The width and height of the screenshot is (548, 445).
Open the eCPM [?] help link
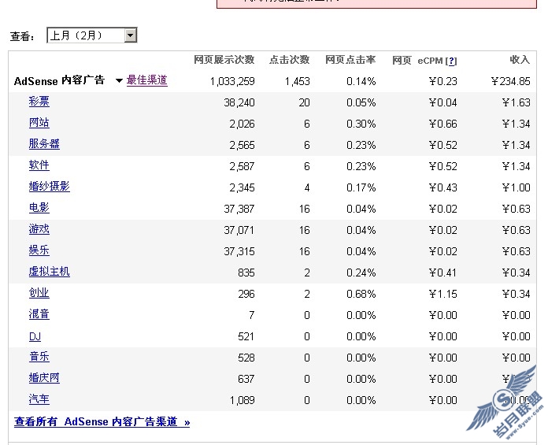pyautogui.click(x=451, y=61)
